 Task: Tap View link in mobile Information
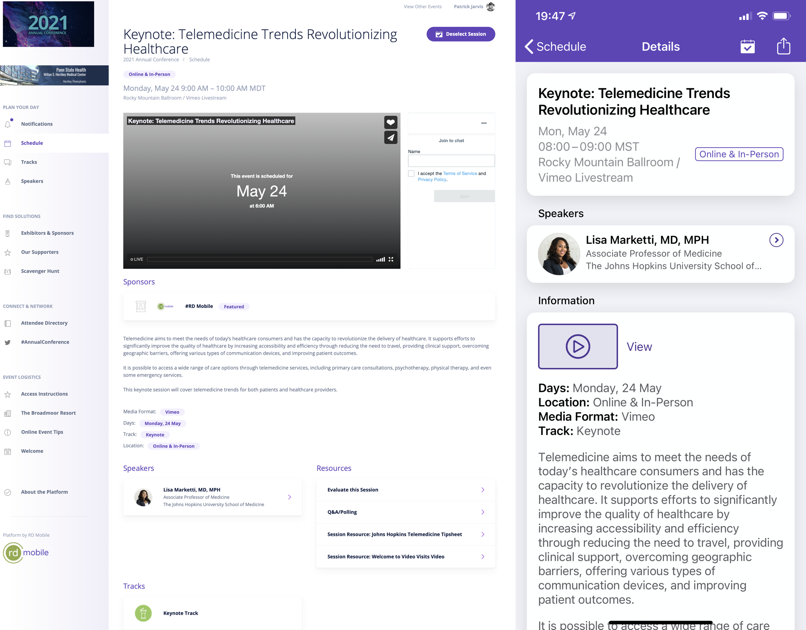click(639, 346)
